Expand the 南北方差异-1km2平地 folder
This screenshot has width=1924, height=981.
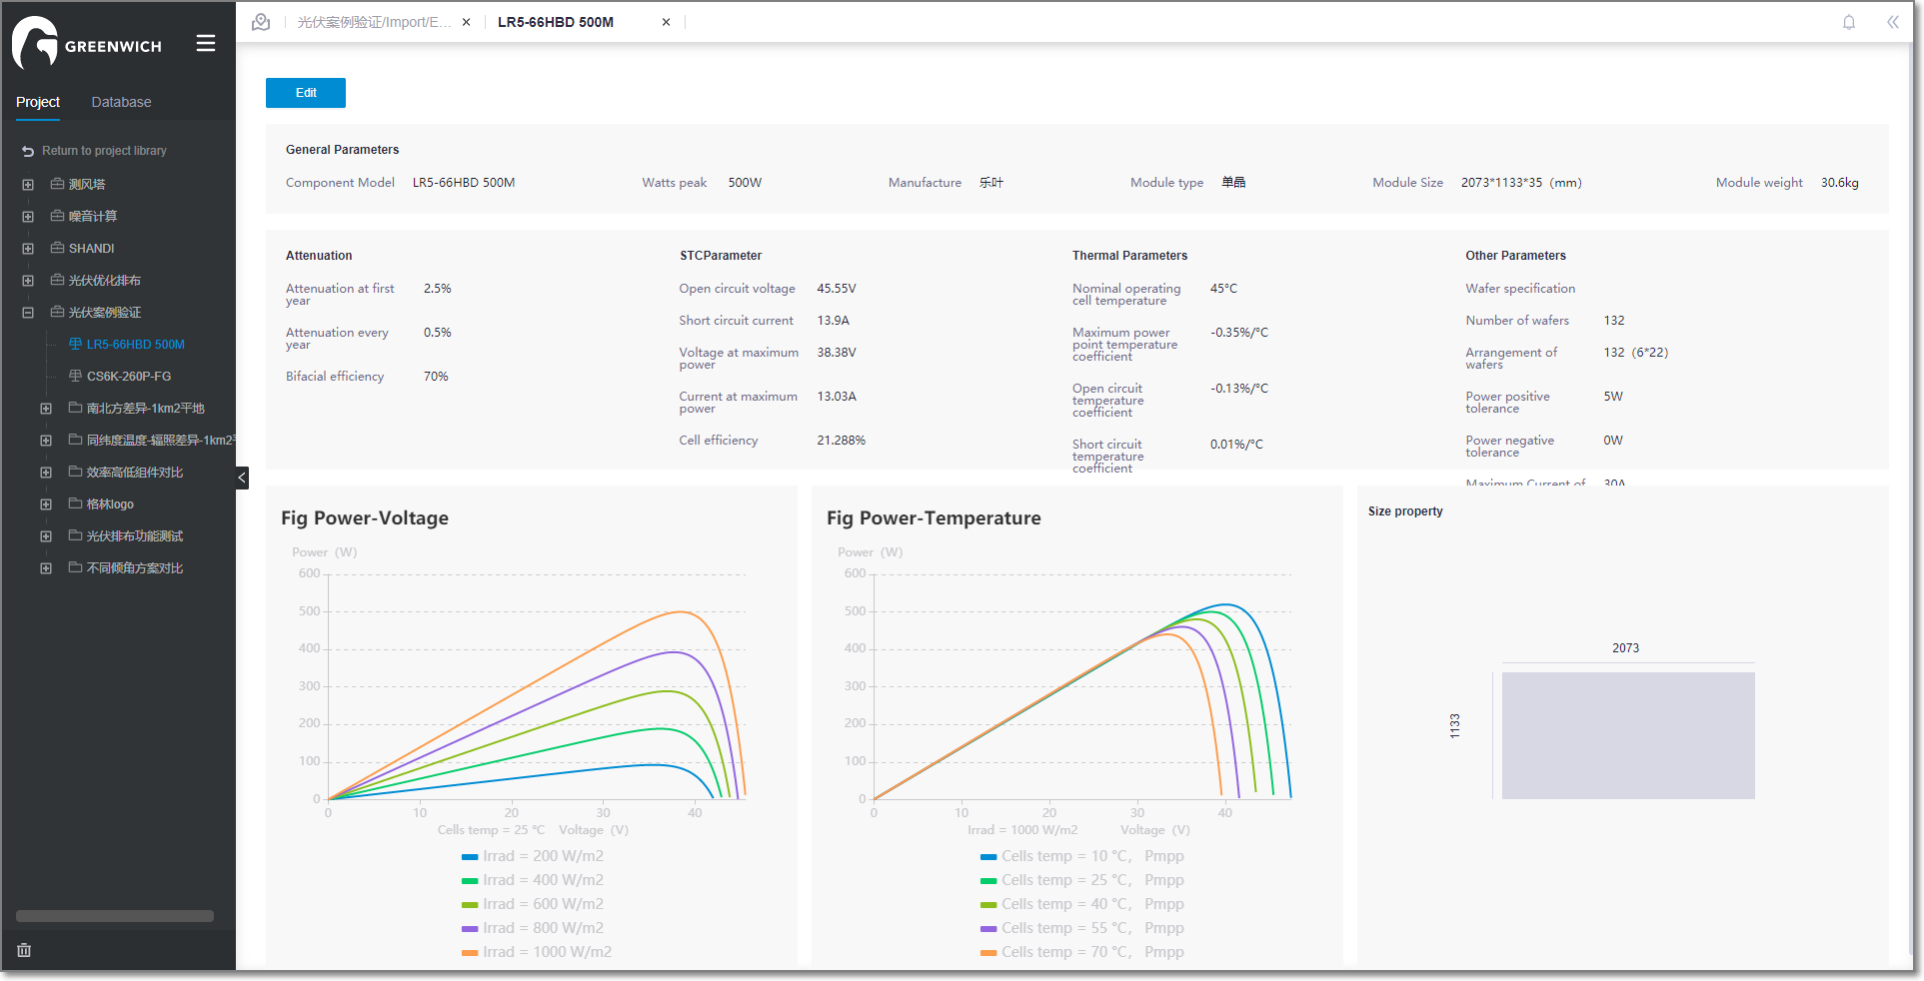[46, 409]
